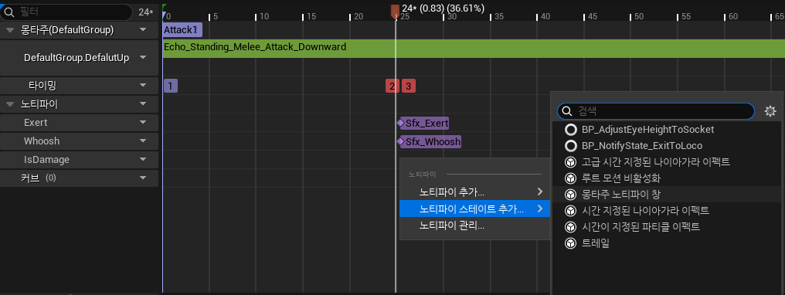Screen dimensions: 785x295
Task: Open the Exert track dropdown
Action: click(143, 123)
